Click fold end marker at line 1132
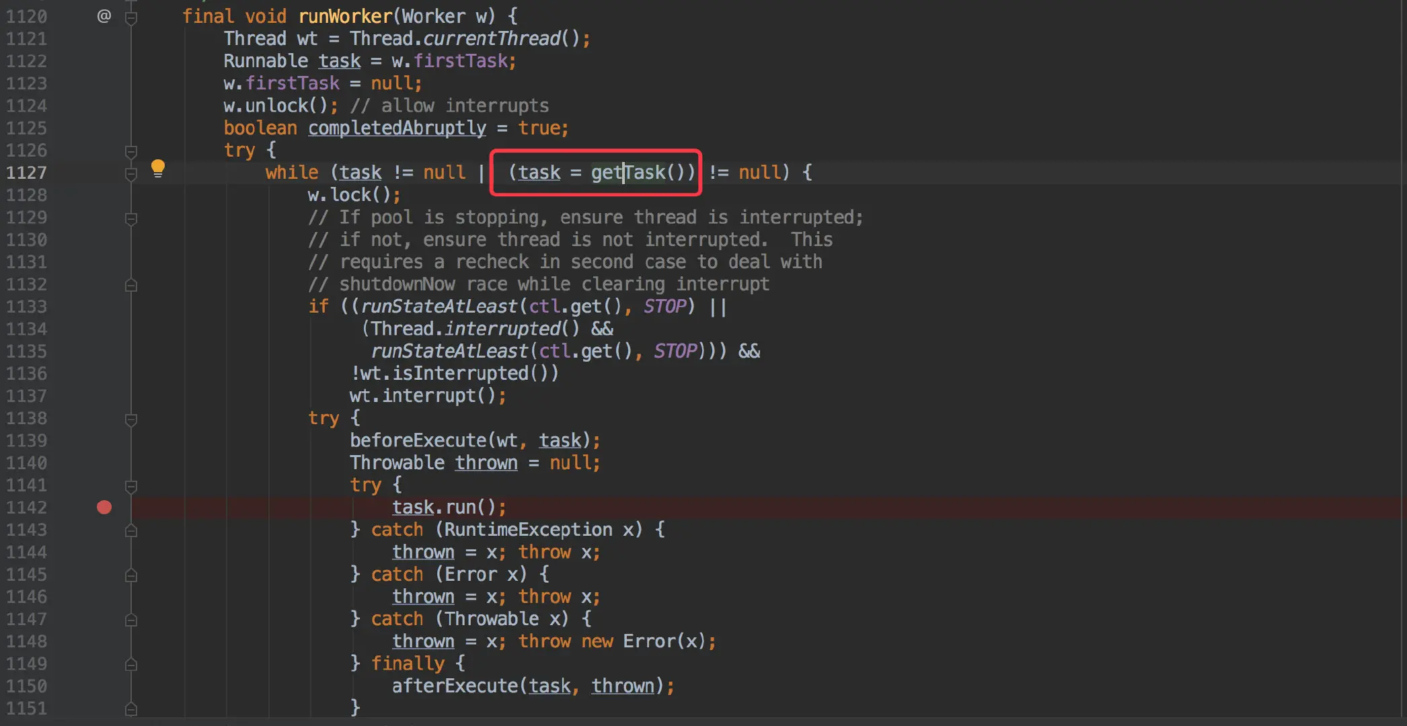This screenshot has width=1407, height=726. point(131,285)
